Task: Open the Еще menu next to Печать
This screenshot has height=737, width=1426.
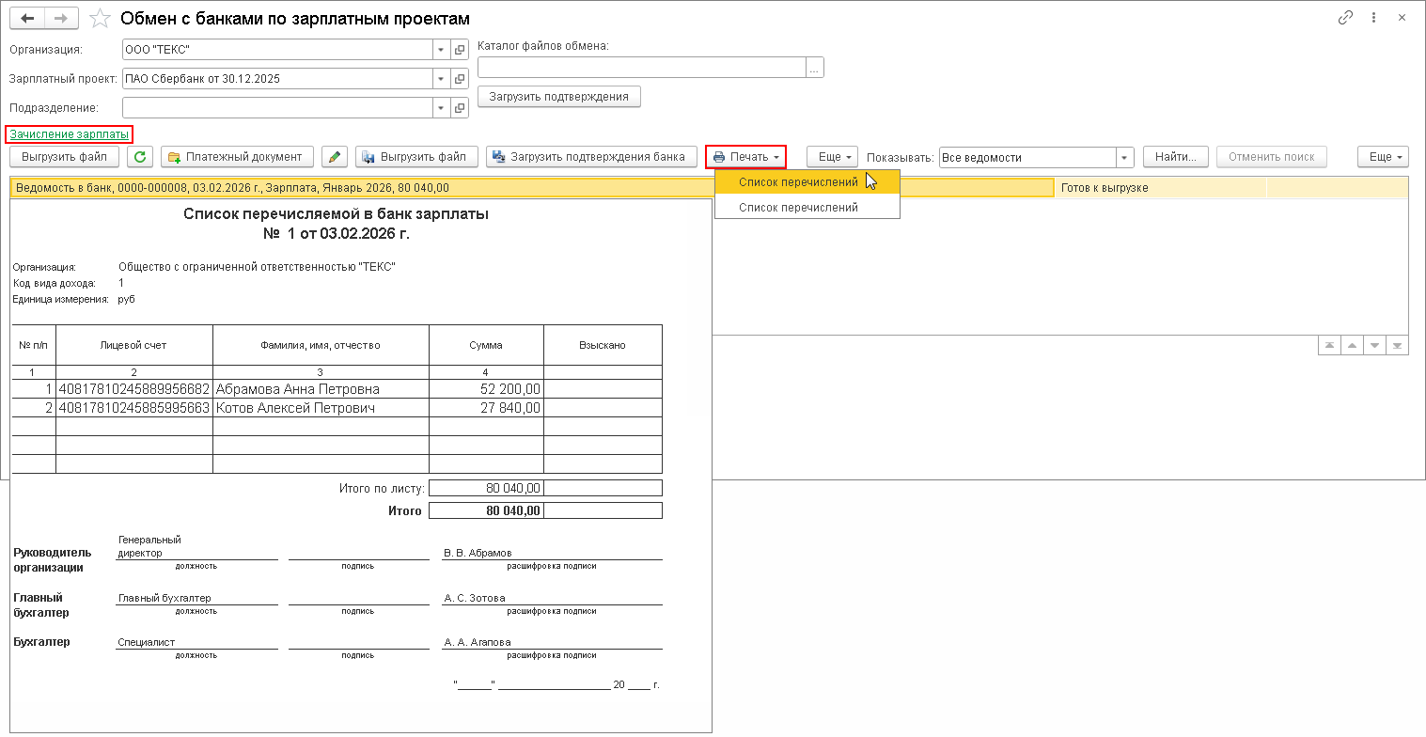Action: [833, 157]
